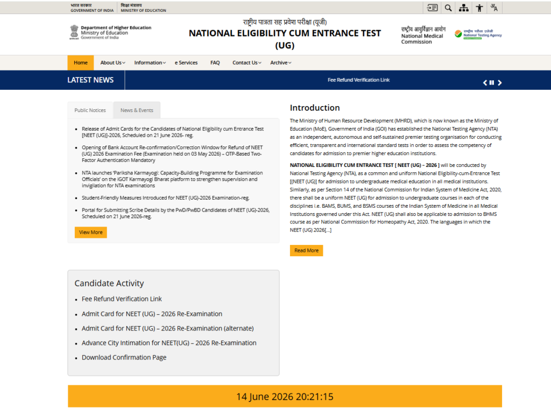Open Student-Friendly Measures notice
The height and width of the screenshot is (415, 551).
[x=166, y=198]
